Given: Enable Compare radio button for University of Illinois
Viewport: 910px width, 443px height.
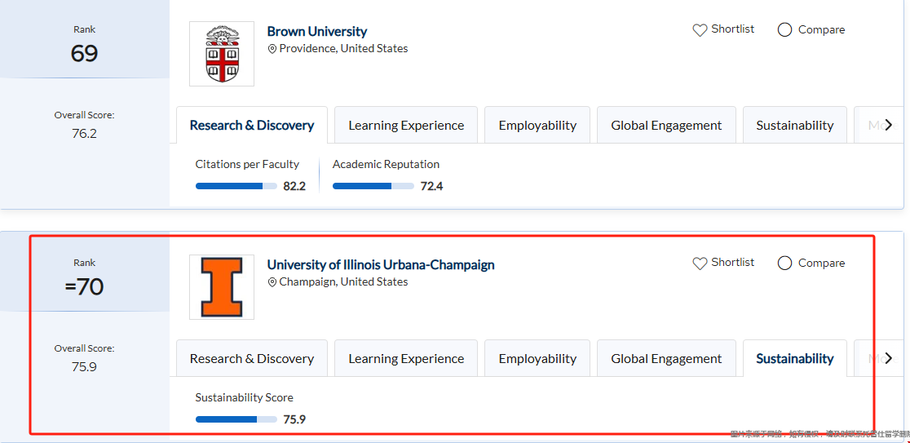Looking at the screenshot, I should tap(785, 264).
